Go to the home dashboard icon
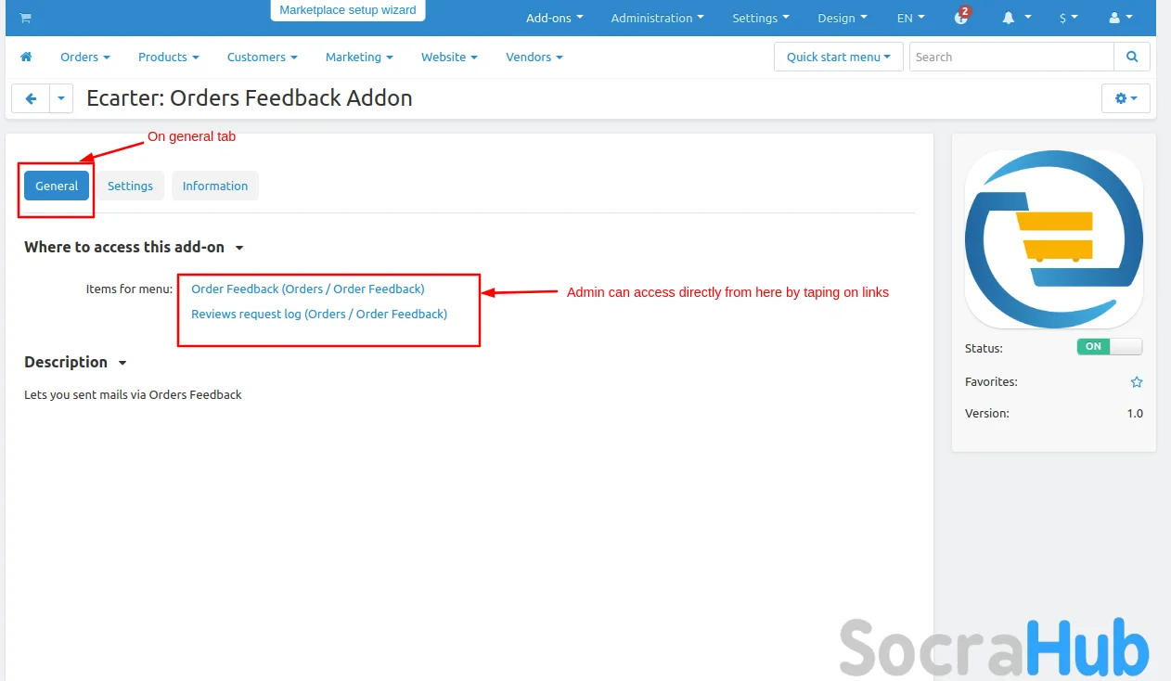The height and width of the screenshot is (681, 1171). point(26,57)
